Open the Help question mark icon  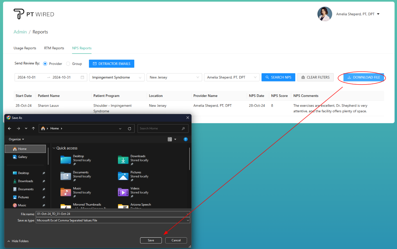click(x=186, y=139)
